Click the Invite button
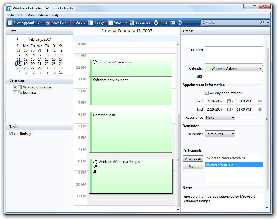This screenshot has height=220, width=278. pyautogui.click(x=193, y=167)
